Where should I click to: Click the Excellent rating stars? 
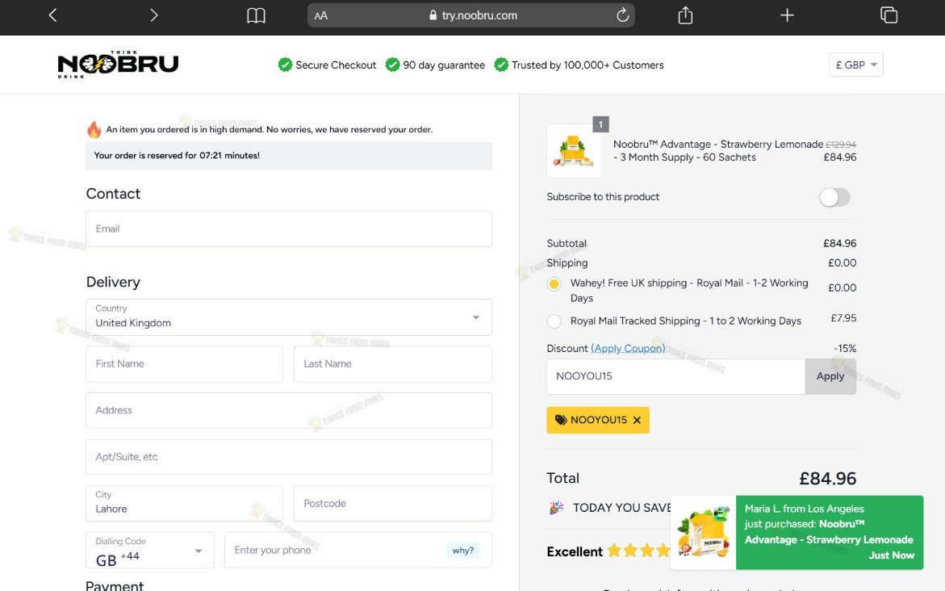pos(638,551)
